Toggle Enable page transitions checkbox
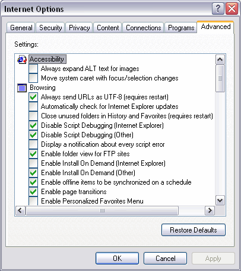The width and height of the screenshot is (241, 271). coord(33,192)
